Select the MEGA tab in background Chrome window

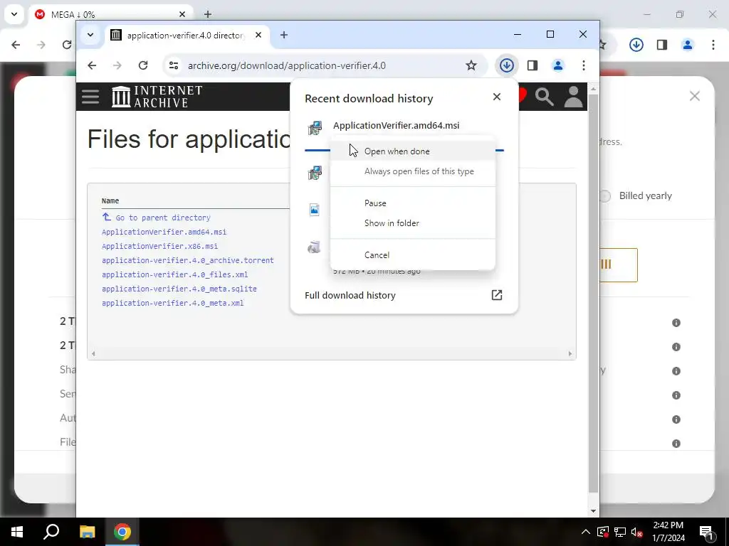coord(112,14)
